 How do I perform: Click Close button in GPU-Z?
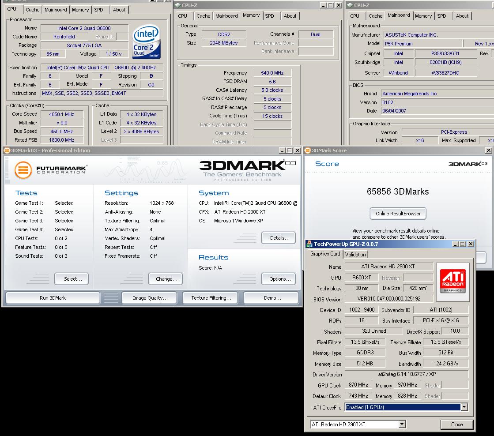pos(457,425)
